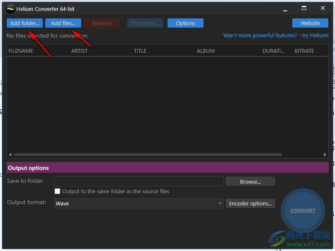Screen dimensions: 335x251
Task: Click the file list right scroll arrow
Action: pyautogui.click(x=325, y=154)
